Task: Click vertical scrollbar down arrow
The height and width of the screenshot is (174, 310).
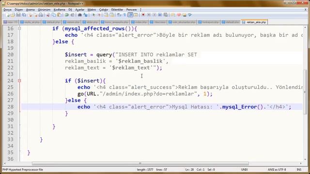Action: (306, 159)
